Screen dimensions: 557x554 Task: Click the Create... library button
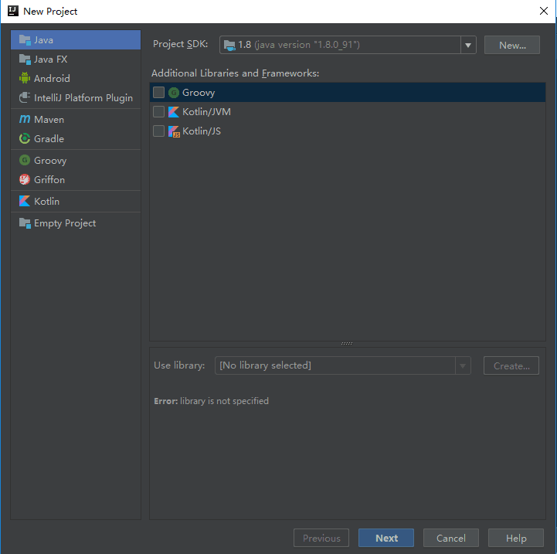click(x=511, y=365)
